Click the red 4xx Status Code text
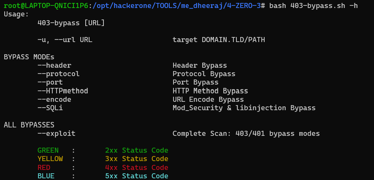 [137, 168]
